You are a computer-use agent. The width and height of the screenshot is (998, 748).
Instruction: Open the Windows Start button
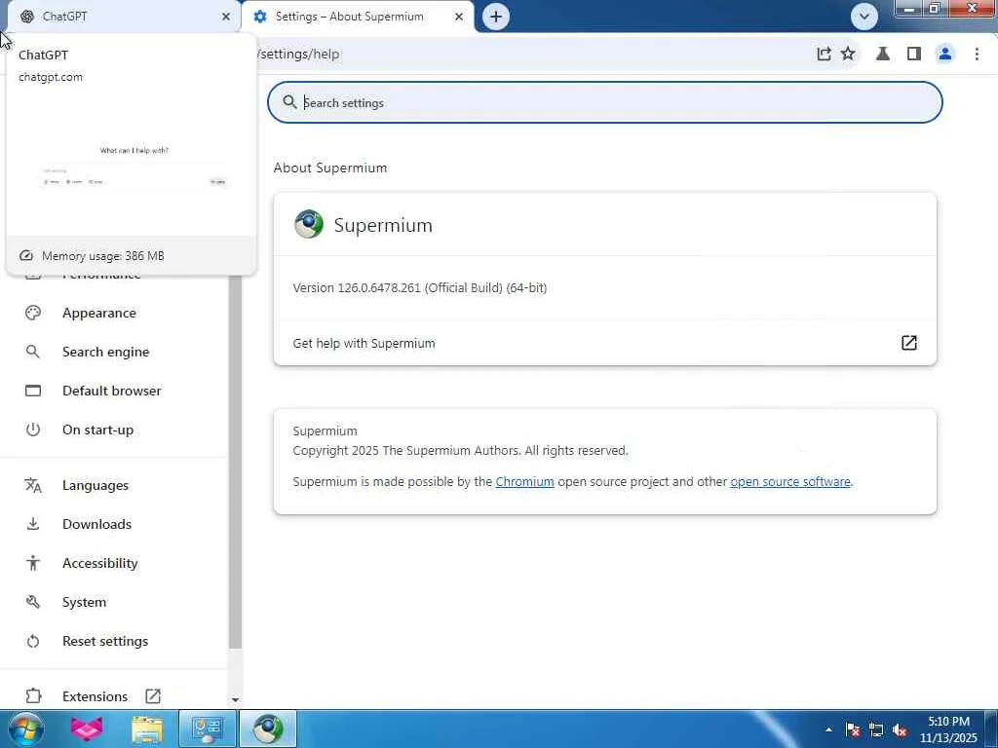click(x=26, y=729)
